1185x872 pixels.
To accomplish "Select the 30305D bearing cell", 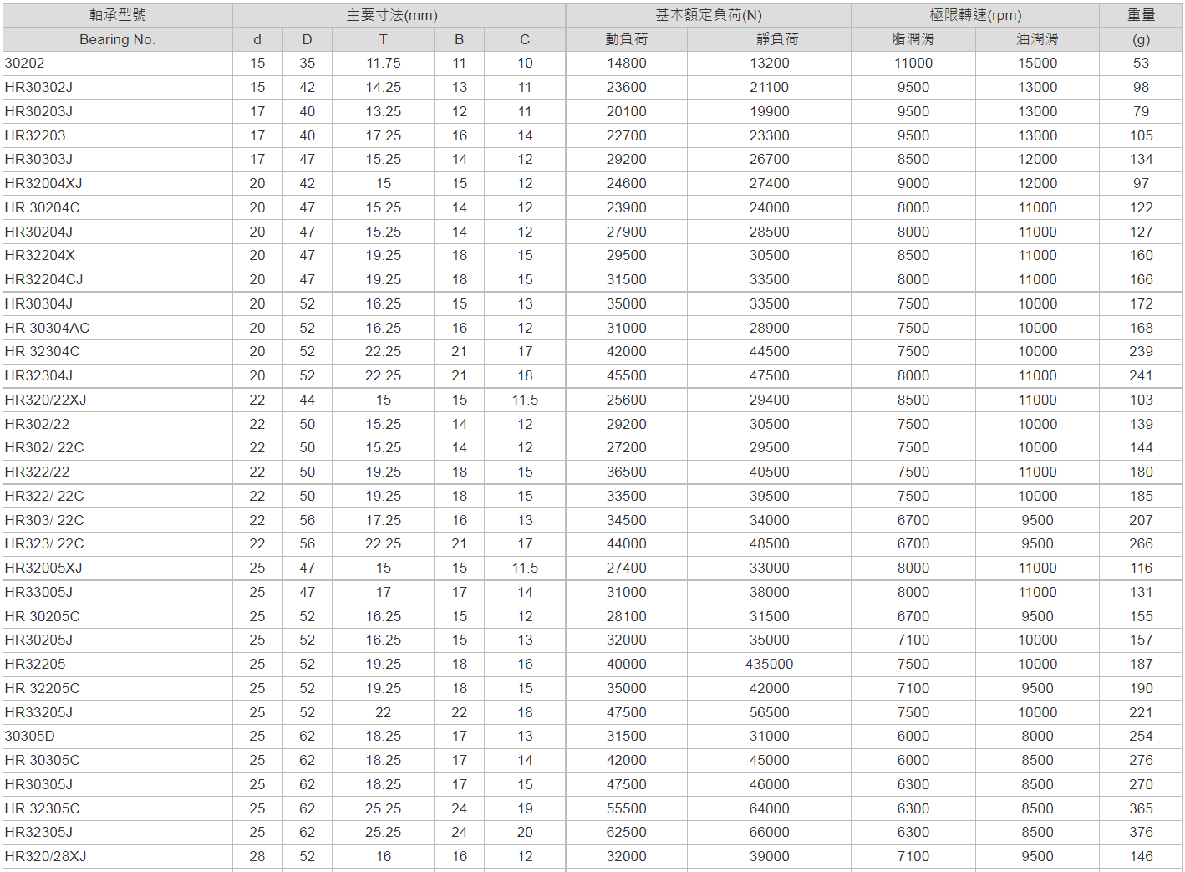I will (x=30, y=736).
